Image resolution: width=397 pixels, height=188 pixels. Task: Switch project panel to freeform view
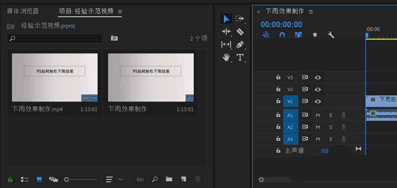(54, 179)
